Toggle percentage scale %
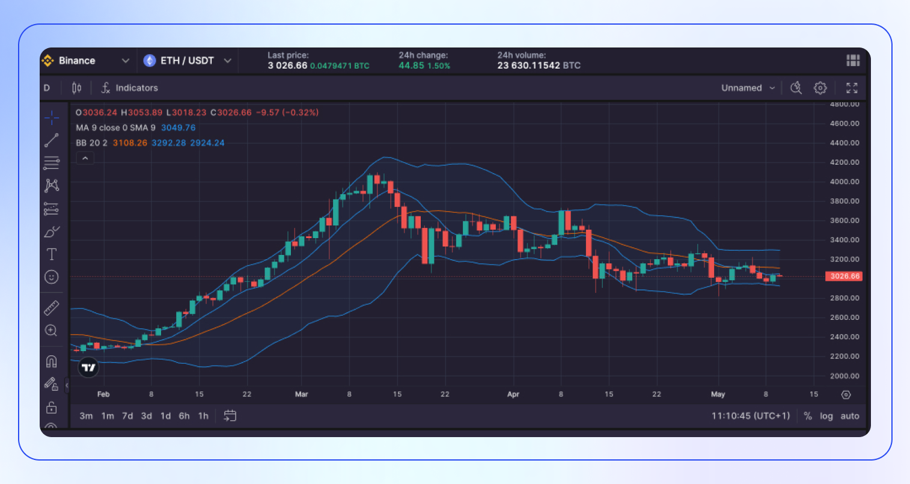Screen dimensions: 910x484 pos(808,416)
